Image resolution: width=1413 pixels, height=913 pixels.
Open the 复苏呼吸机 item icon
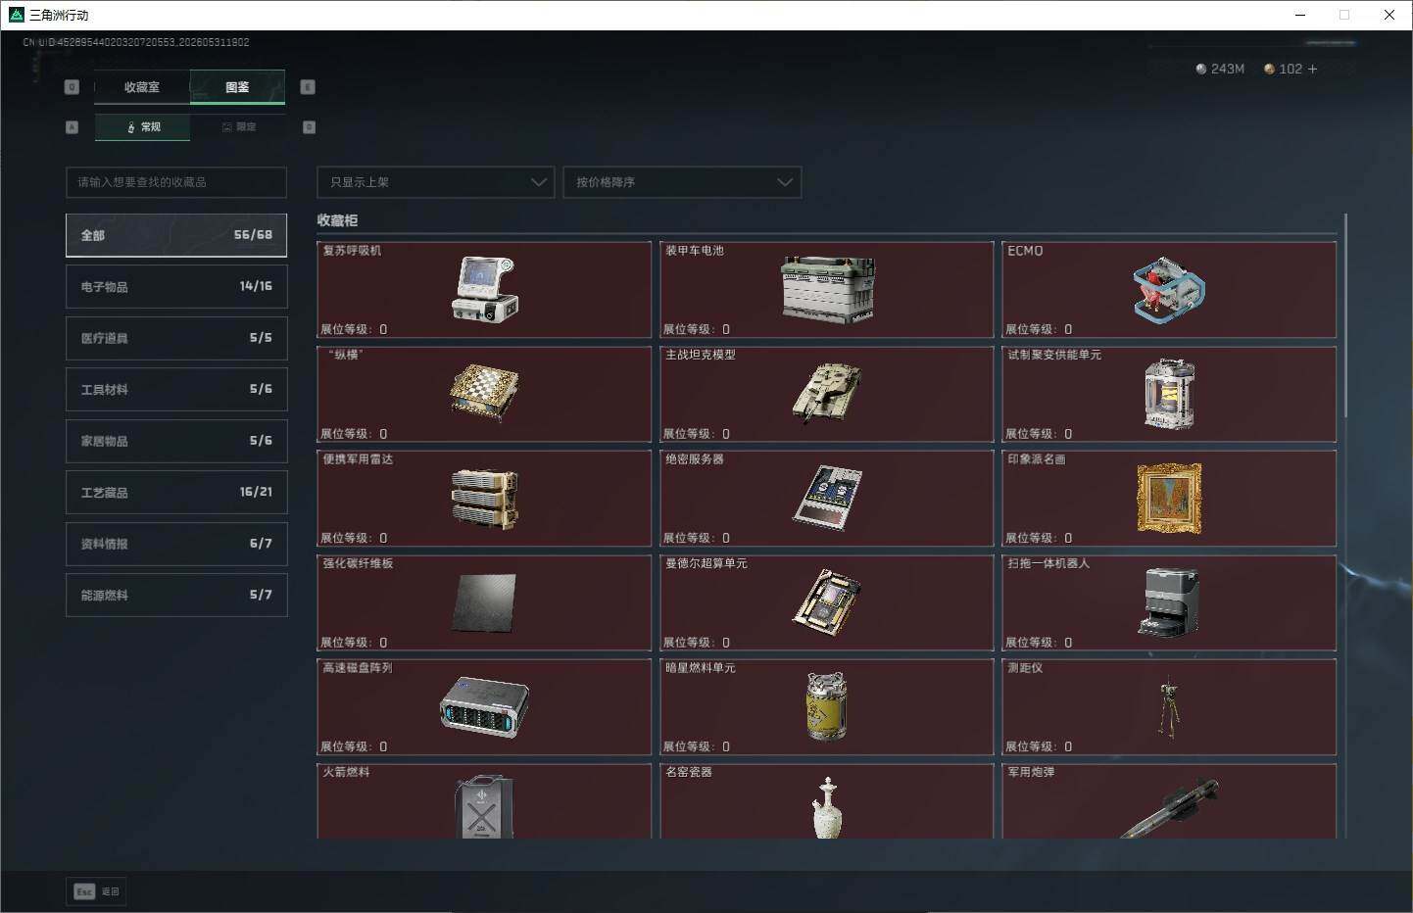click(x=484, y=289)
